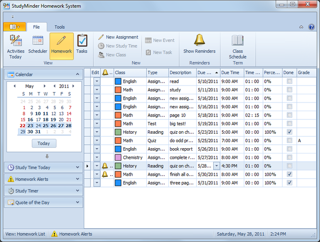Expand the Homework Alerts panel
The image size is (320, 242).
77,179
